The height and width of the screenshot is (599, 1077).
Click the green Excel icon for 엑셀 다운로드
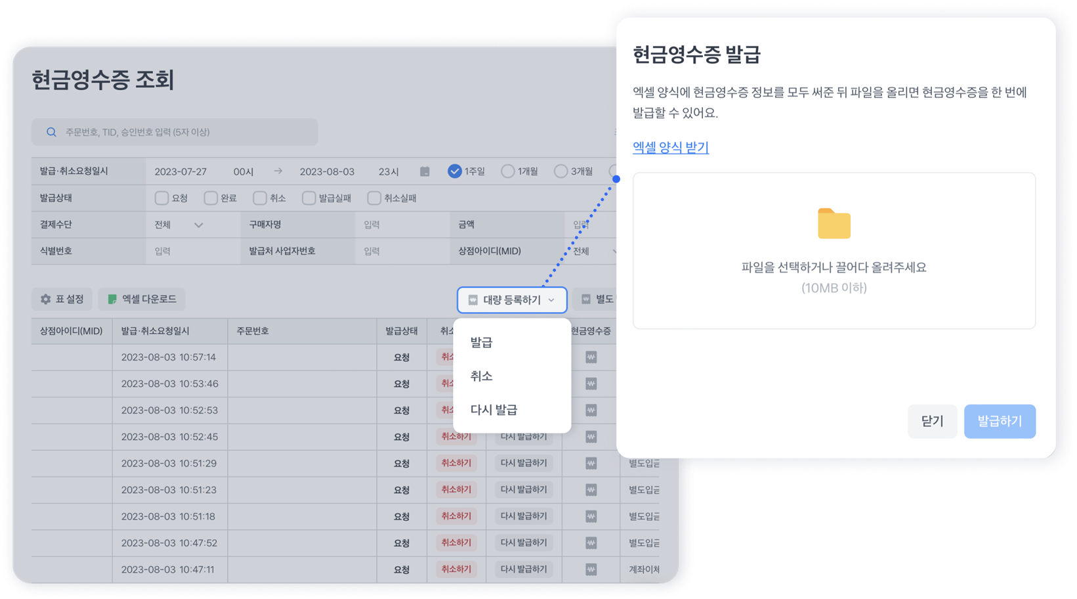pos(112,299)
